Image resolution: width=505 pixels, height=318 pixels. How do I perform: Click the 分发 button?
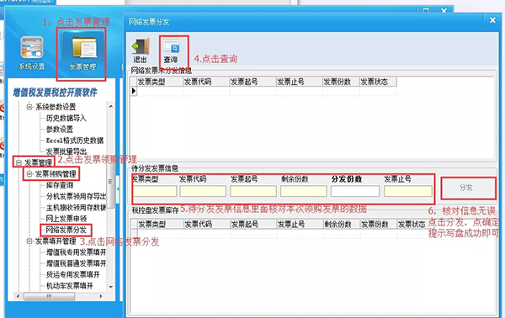(468, 188)
